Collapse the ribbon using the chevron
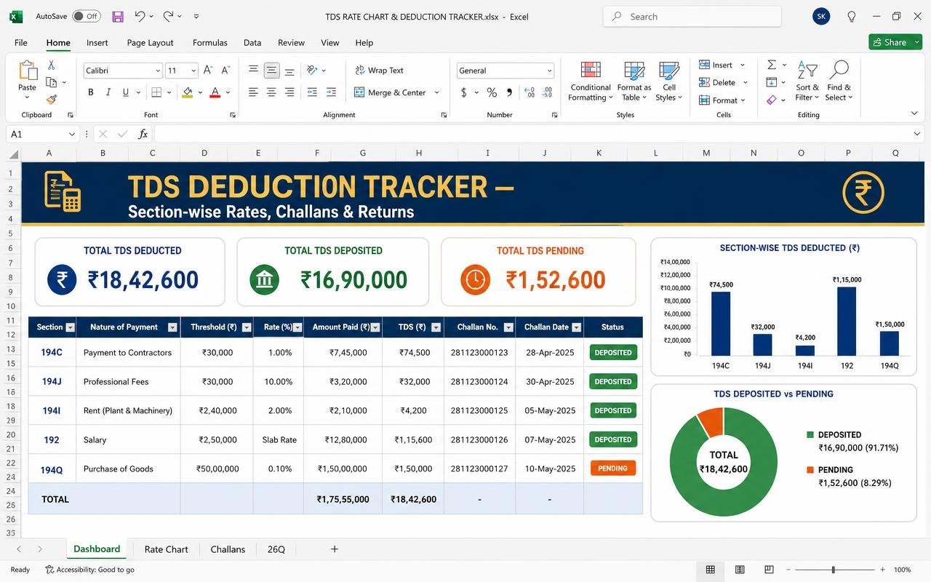This screenshot has height=582, width=931. click(914, 113)
